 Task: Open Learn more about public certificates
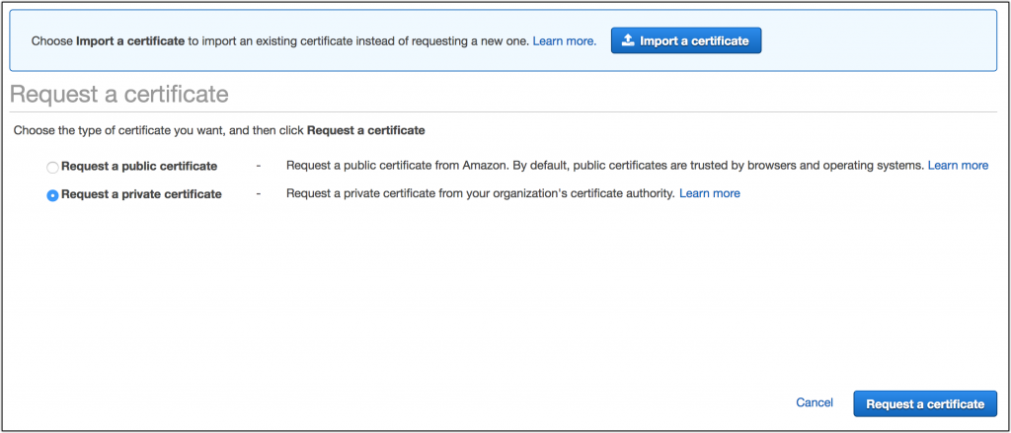pyautogui.click(x=958, y=166)
